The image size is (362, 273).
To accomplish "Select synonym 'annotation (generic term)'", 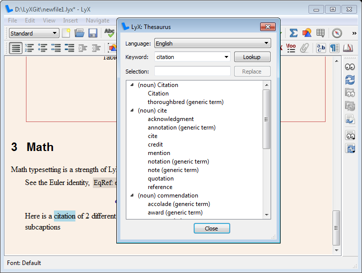I will pyautogui.click(x=182, y=127).
